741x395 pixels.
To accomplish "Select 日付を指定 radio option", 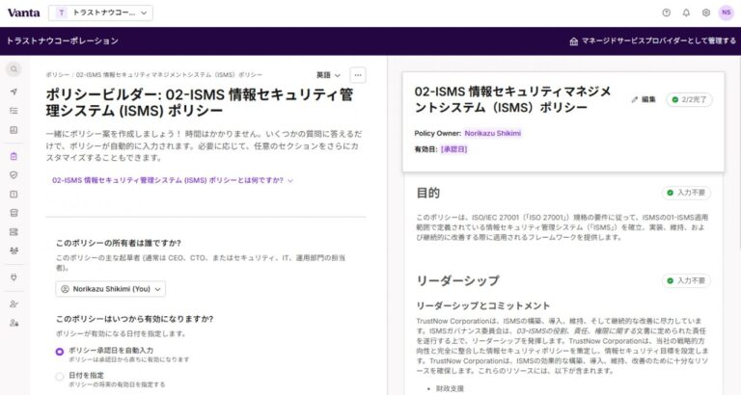I will pyautogui.click(x=60, y=377).
